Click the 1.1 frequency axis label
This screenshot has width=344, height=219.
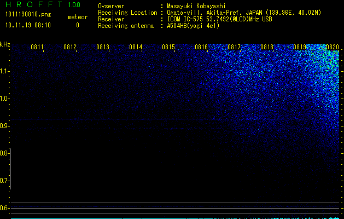(4, 71)
